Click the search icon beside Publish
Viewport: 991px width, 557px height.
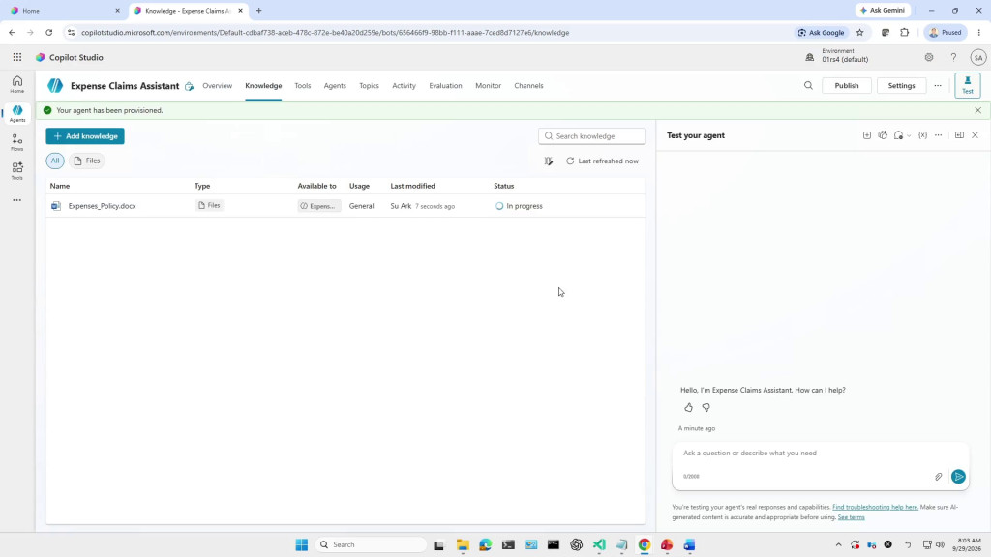pos(808,86)
